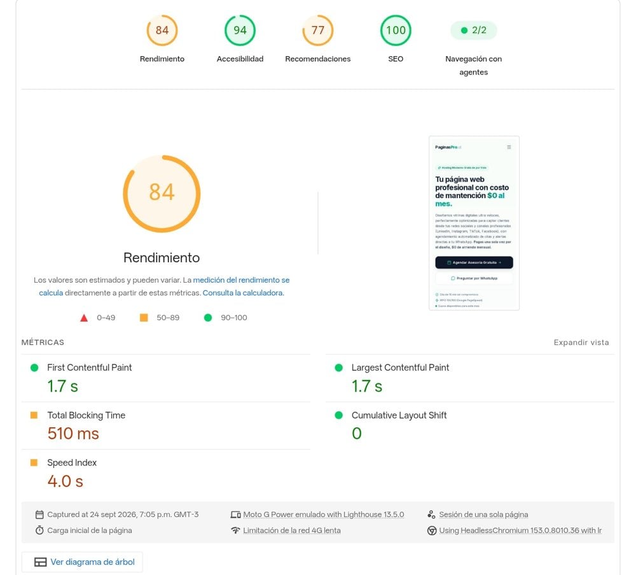Click the Largest Contentful Paint label
The height and width of the screenshot is (575, 636).
point(400,367)
